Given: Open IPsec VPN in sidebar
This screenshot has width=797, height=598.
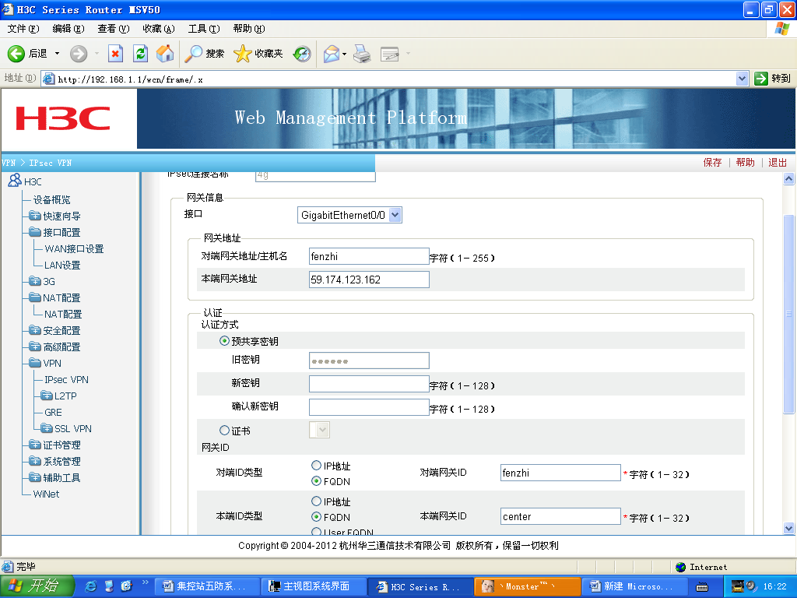Looking at the screenshot, I should coord(66,380).
